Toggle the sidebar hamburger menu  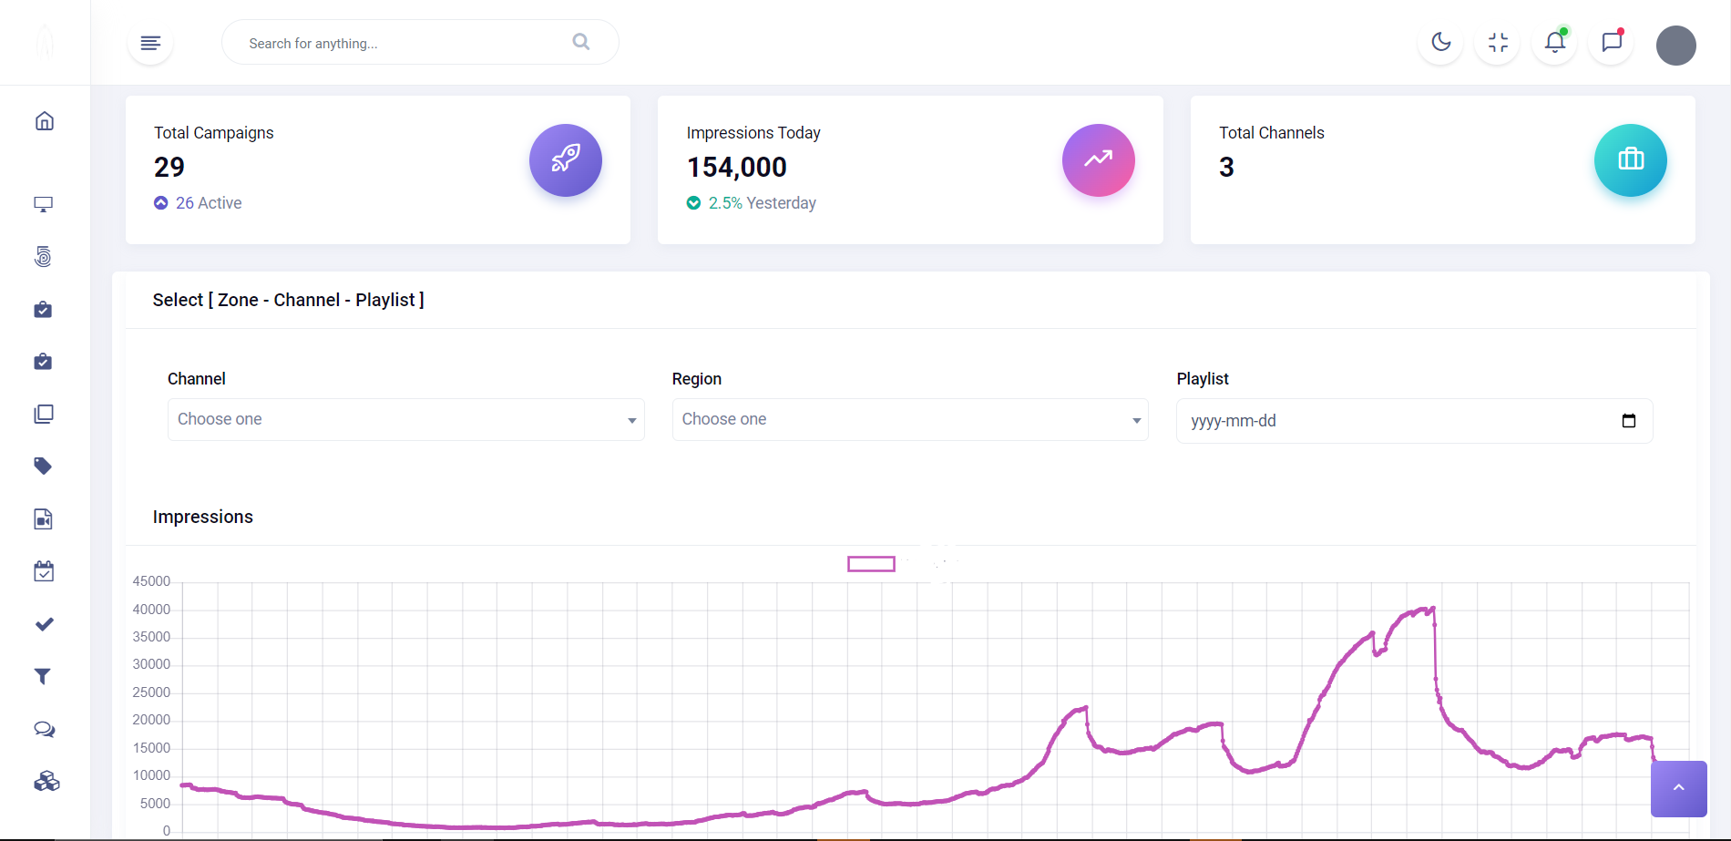(150, 43)
